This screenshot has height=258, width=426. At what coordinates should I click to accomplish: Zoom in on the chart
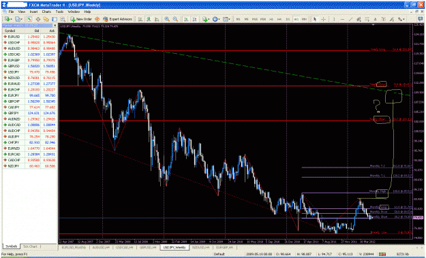(167, 19)
